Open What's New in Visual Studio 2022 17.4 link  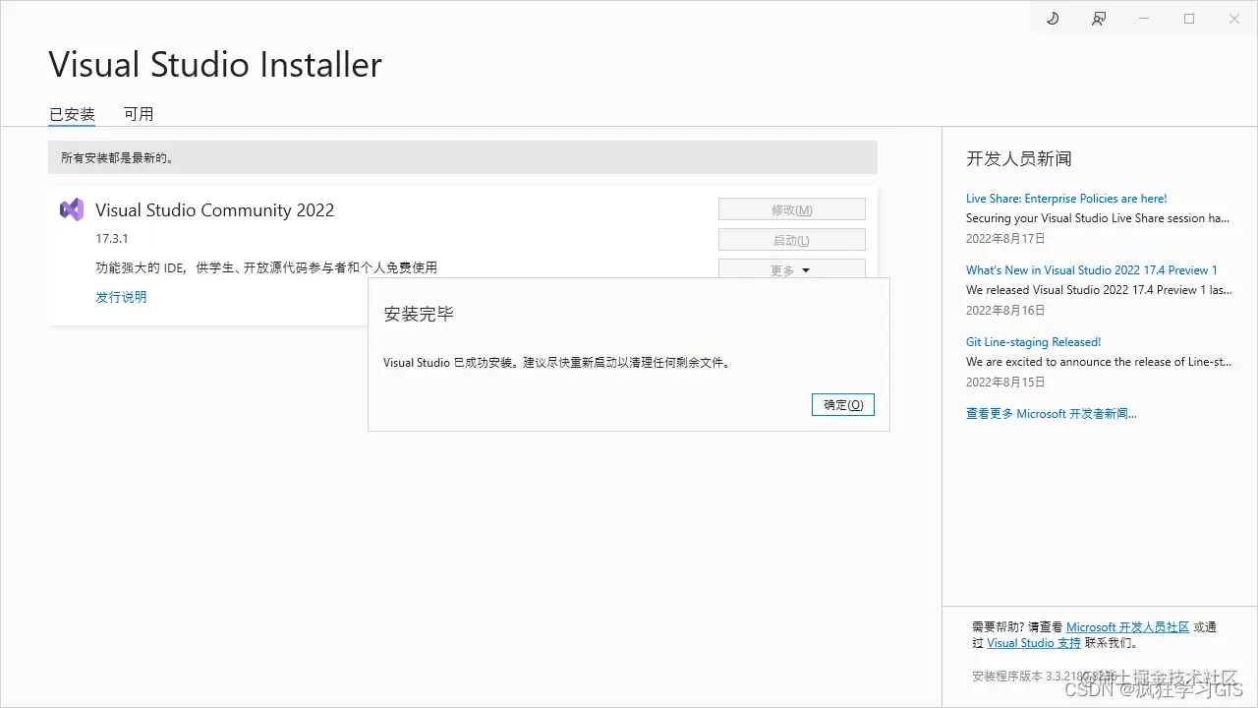click(x=1092, y=270)
